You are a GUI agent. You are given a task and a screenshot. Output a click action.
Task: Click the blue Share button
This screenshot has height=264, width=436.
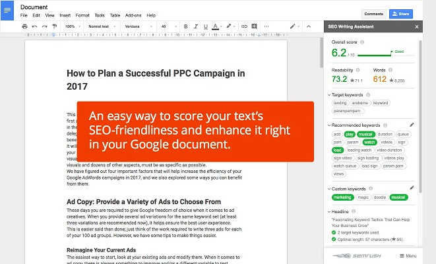[400, 14]
